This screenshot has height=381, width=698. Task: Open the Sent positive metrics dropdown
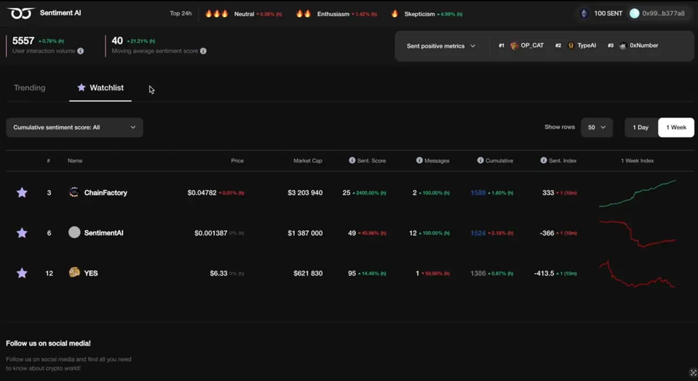click(x=441, y=46)
